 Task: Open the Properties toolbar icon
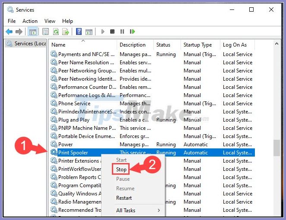[x=45, y=31]
